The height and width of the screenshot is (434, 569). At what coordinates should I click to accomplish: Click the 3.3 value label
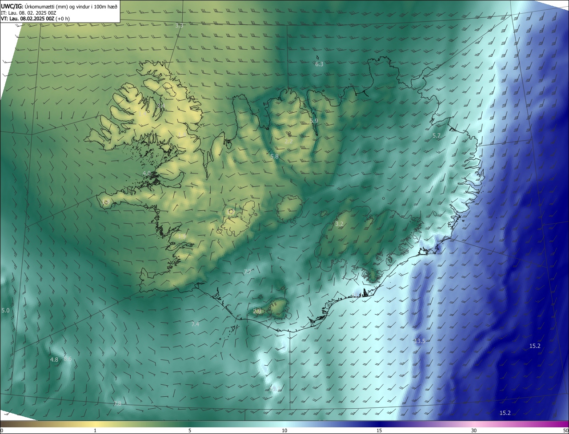(x=179, y=26)
